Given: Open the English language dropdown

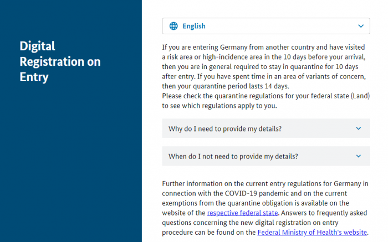Looking at the screenshot, I should pos(266,26).
